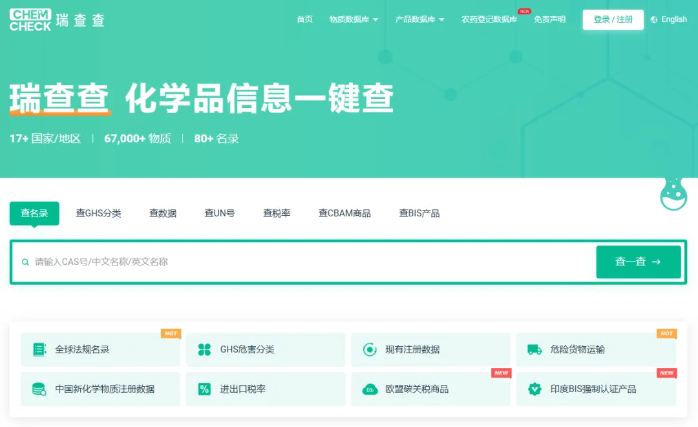Screen dimensions: 698x427
Task: Expand the 产品数据库 dropdown menu
Action: 419,19
